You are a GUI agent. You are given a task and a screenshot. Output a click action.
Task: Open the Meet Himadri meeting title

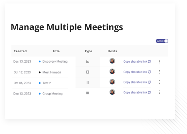[x=52, y=72]
